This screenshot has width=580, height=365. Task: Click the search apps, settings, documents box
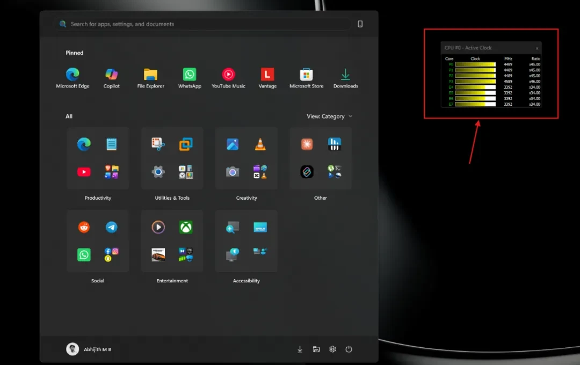pos(202,24)
